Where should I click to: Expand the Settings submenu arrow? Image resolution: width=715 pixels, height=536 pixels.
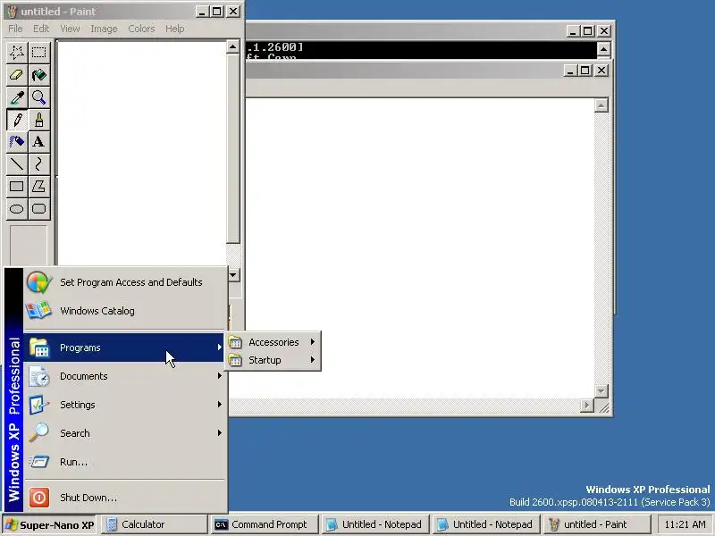219,405
